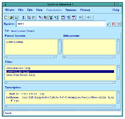Screen dimensions: 125x119
Task: Select ROOT-SYSTEM in Parent System list
Action: 15,42
